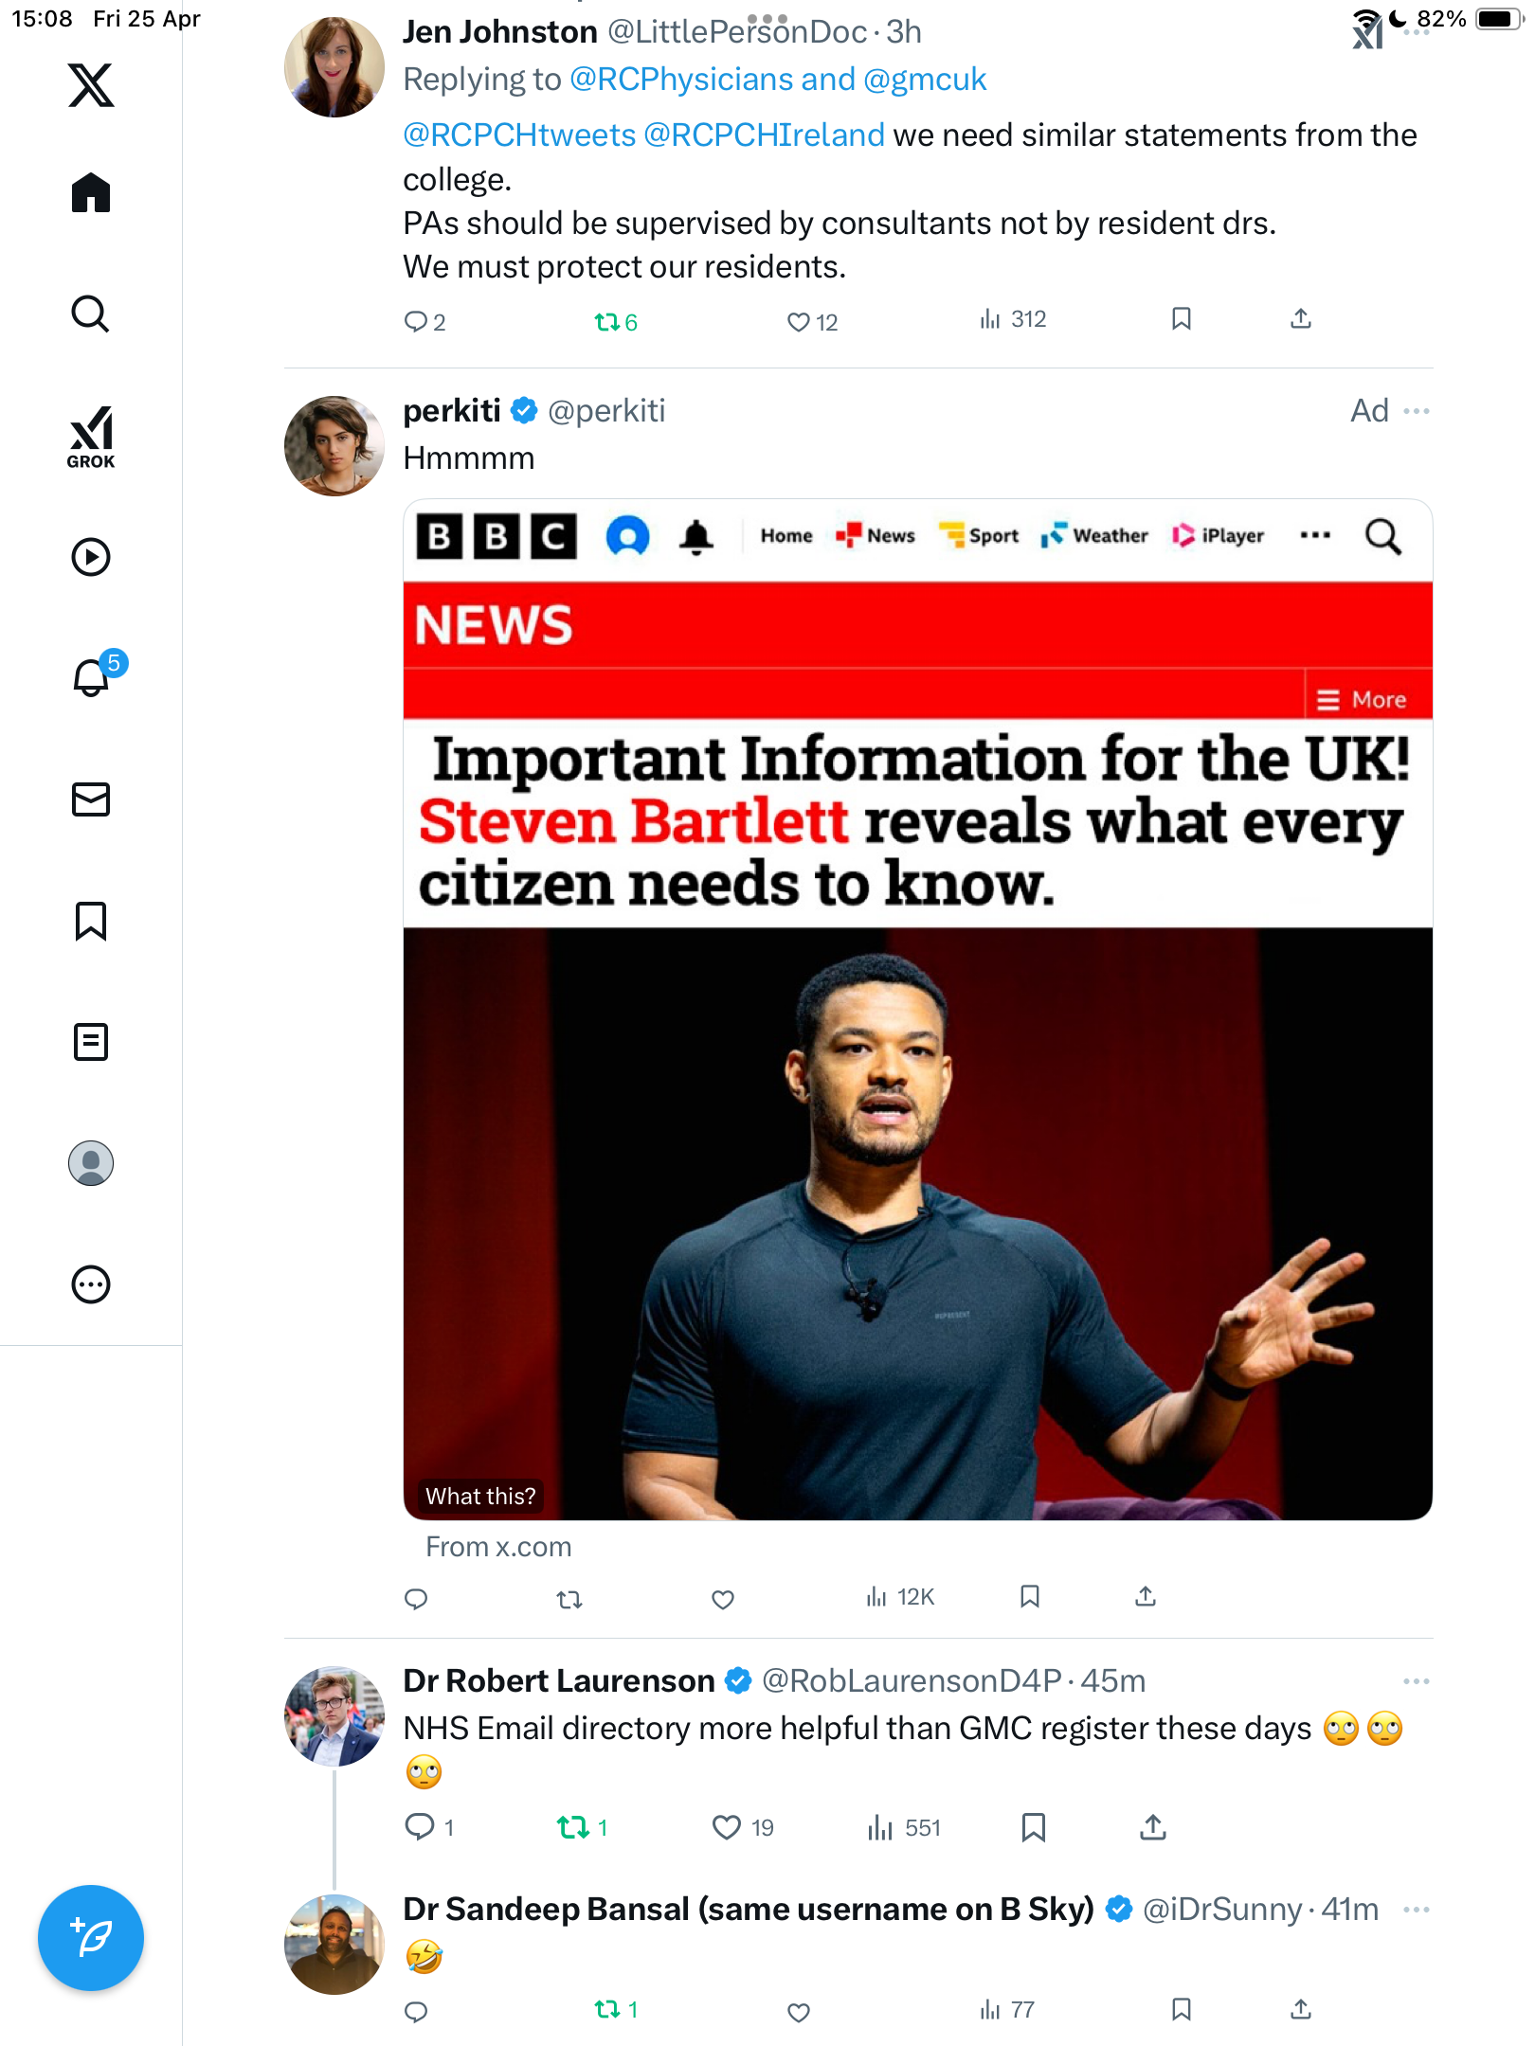Like Jen Johnston's reply

click(812, 323)
